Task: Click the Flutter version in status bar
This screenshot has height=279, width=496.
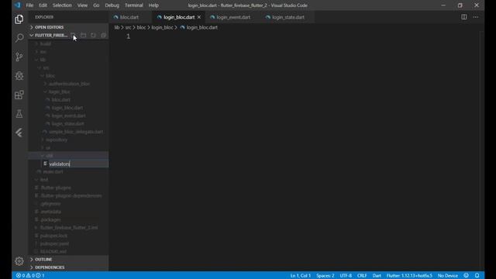Action: [x=409, y=276]
